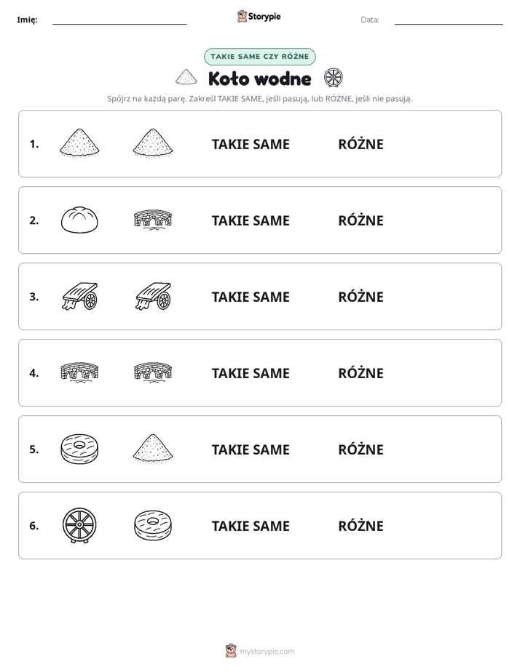Click the water wheel icon beside title
Screen dimensions: 520x672
[x=334, y=78]
